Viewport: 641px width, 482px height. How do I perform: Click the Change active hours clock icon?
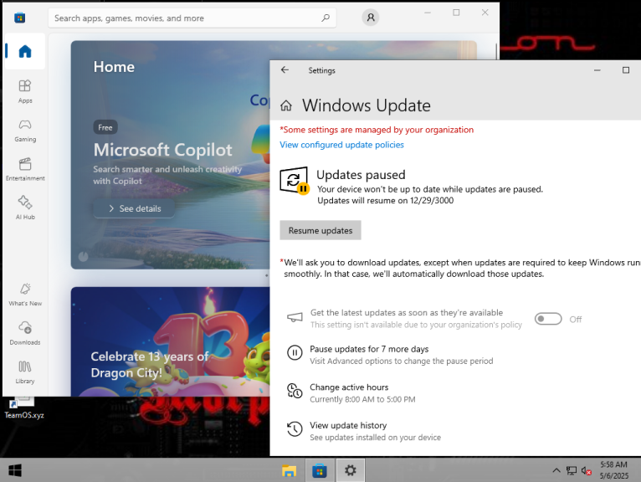pos(295,391)
